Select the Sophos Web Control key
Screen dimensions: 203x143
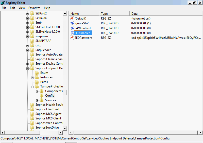[49, 123]
